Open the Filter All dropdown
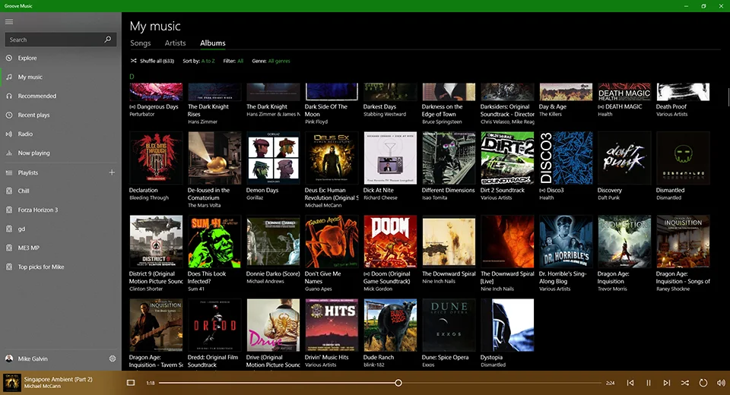Screen dimensions: 730x395 pos(240,61)
